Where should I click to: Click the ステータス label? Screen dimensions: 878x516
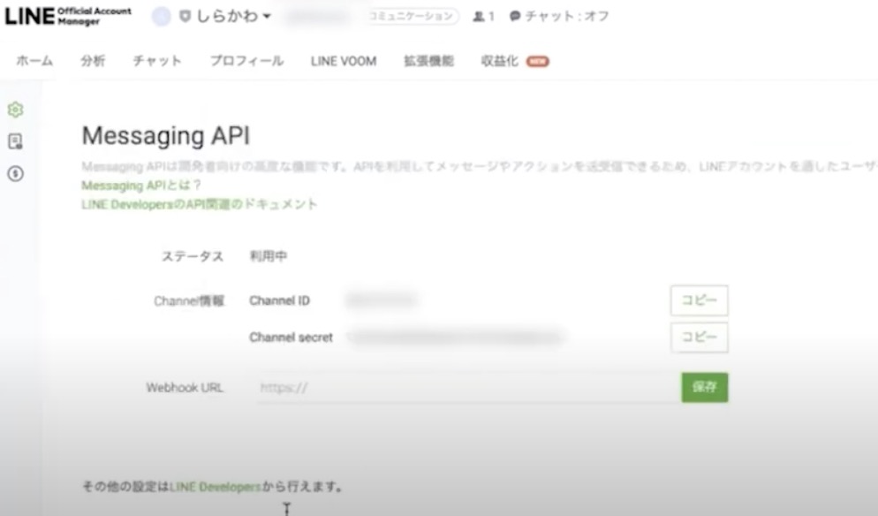click(193, 256)
